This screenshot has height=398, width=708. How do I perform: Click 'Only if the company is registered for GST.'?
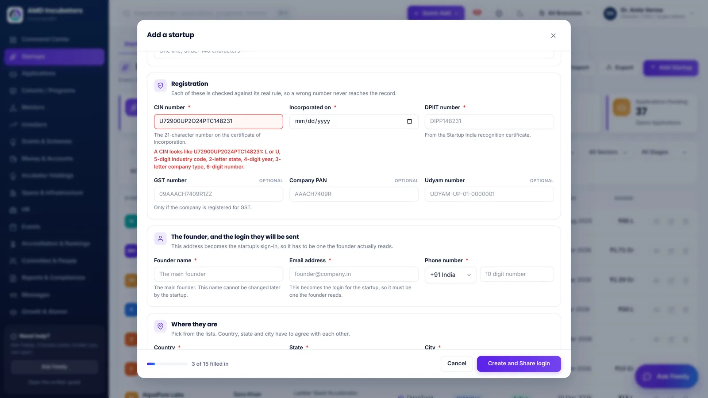(203, 207)
